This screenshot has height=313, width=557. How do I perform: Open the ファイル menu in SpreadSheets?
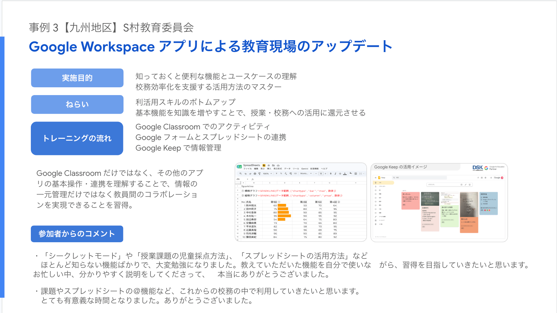click(x=248, y=169)
